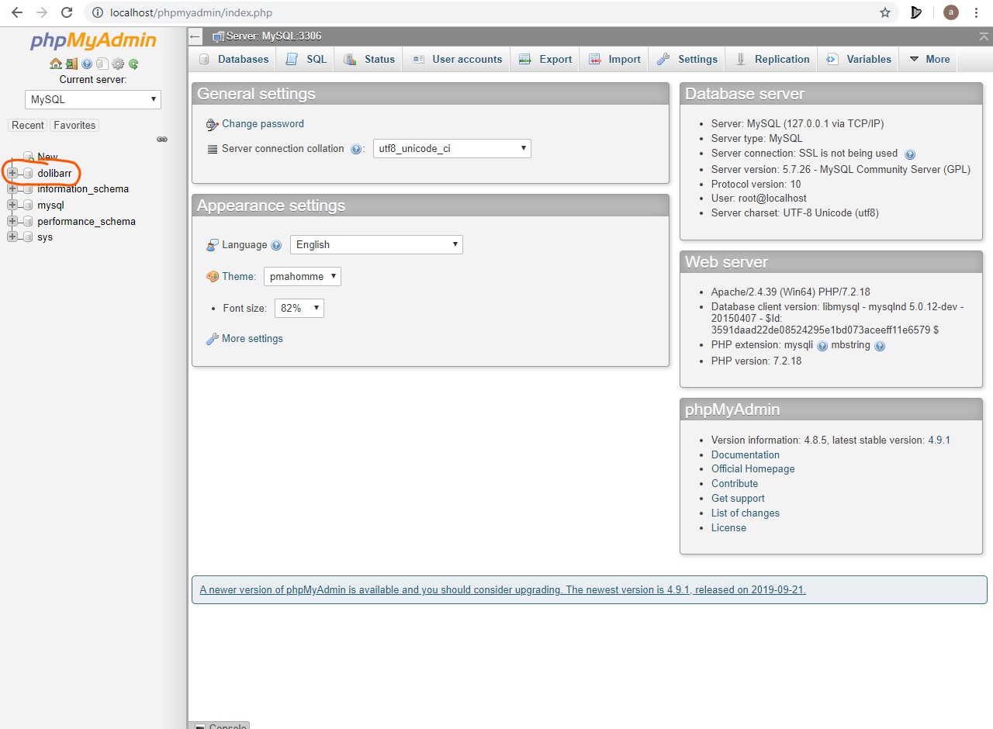Click the help icon after mysqli extension
This screenshot has height=729, width=993.
[x=822, y=346]
